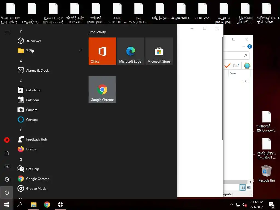
Task: Sort by the Size column header
Action: (x=239, y=73)
